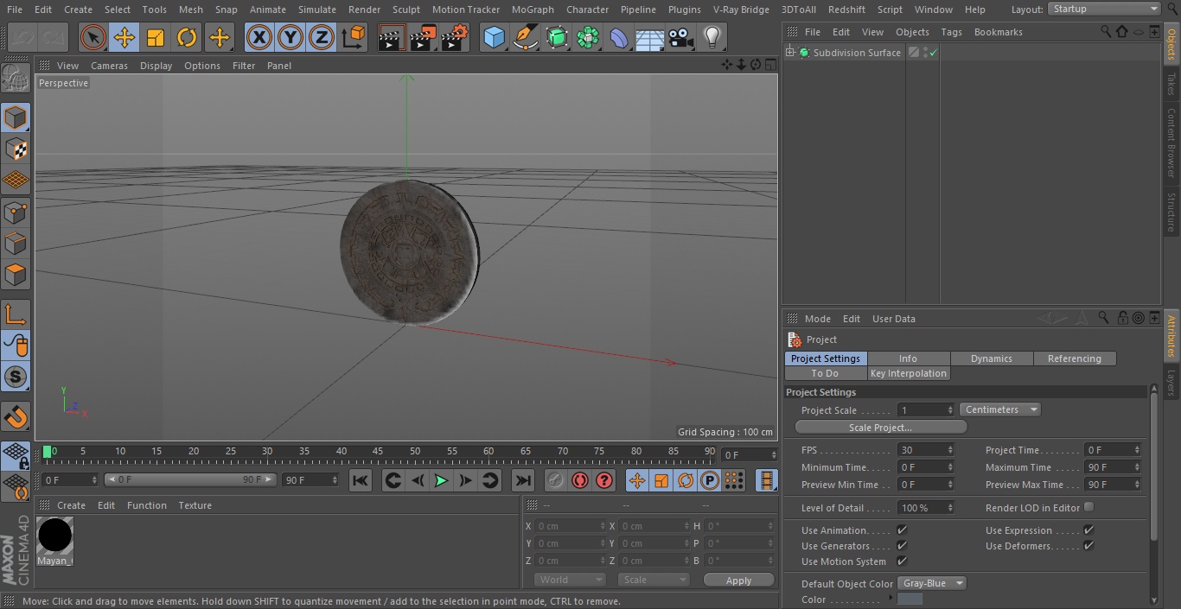Image resolution: width=1181 pixels, height=609 pixels.
Task: Select the Live Selection tool
Action: point(93,38)
